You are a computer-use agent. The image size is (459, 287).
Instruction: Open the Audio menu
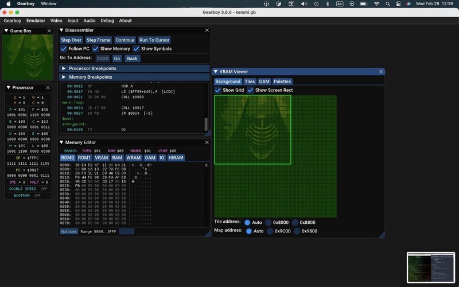coord(90,21)
